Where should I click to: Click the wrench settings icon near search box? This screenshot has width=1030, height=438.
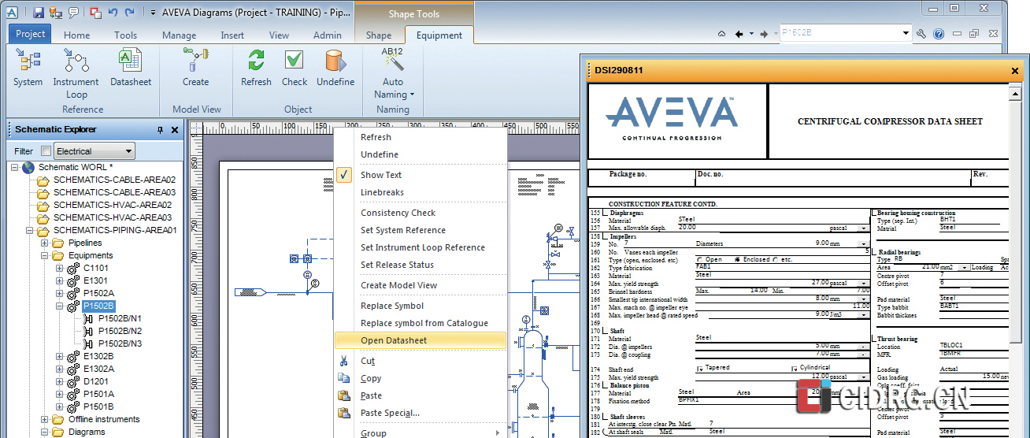[x=923, y=34]
